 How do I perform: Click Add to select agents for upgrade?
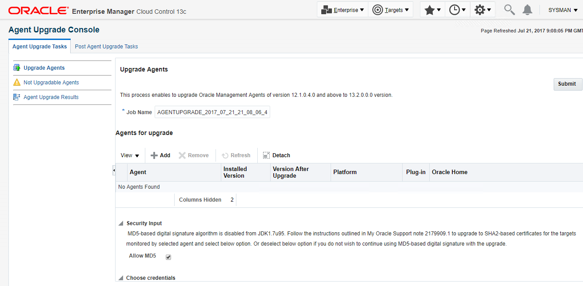click(x=160, y=155)
